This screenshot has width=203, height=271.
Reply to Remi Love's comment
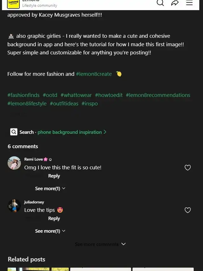click(54, 176)
